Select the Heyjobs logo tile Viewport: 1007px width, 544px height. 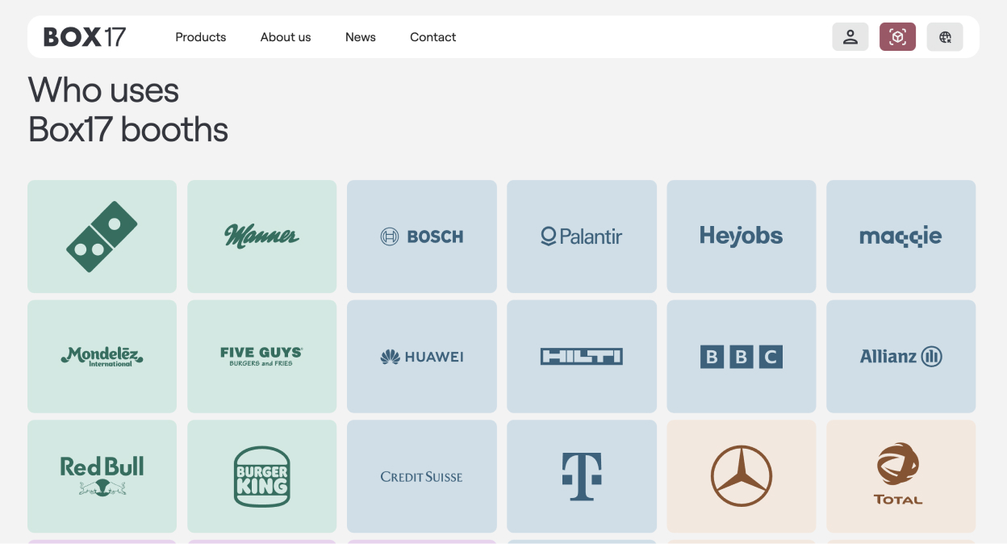[x=742, y=236]
